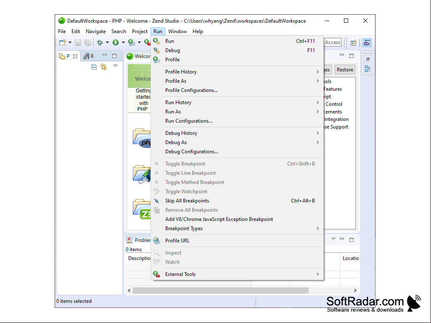Click the Inspect magnifier icon
The height and width of the screenshot is (323, 431).
click(156, 253)
